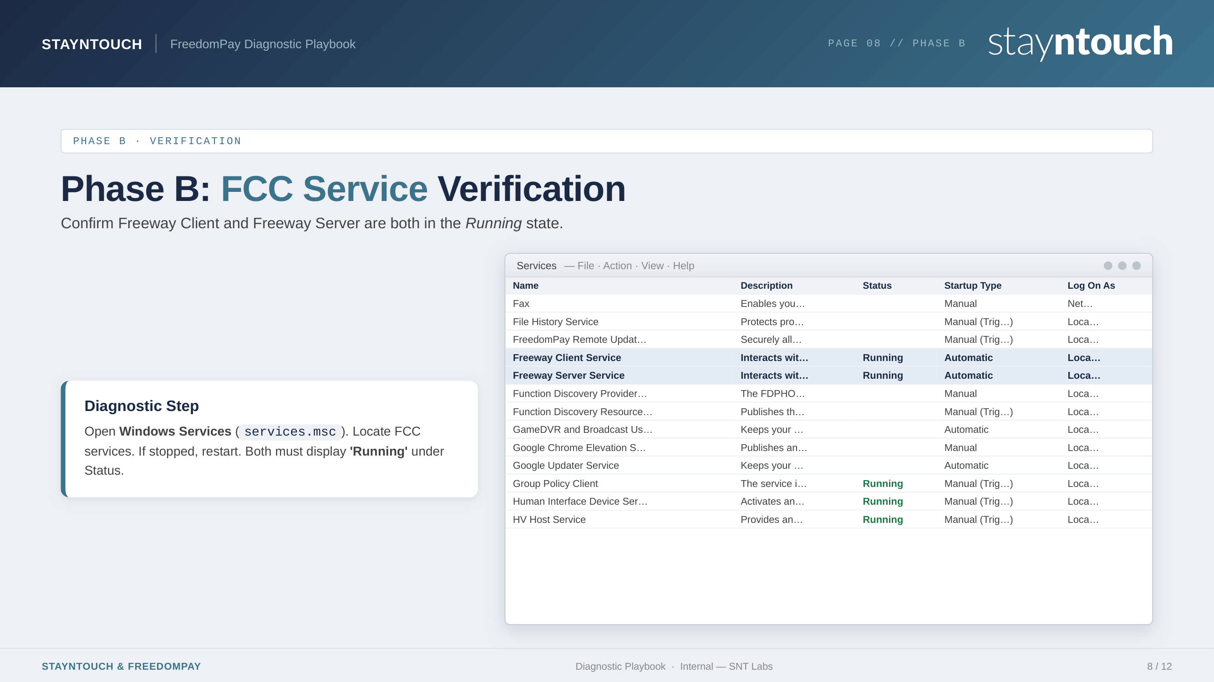1214x682 pixels.
Task: Select the Group Policy Client row
Action: [555, 484]
